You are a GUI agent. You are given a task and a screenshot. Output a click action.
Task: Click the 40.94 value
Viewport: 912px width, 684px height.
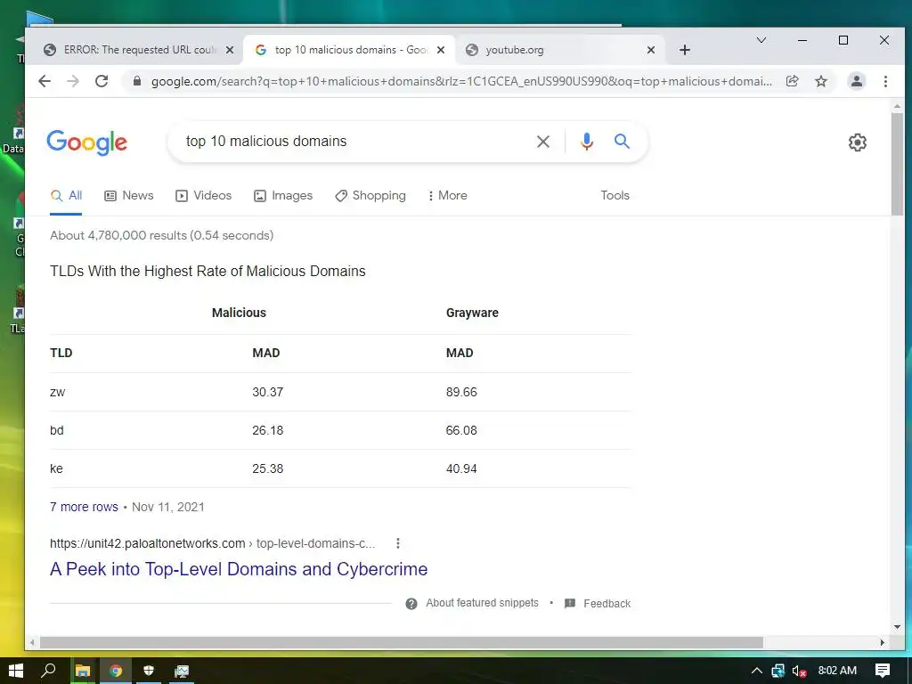pyautogui.click(x=461, y=468)
